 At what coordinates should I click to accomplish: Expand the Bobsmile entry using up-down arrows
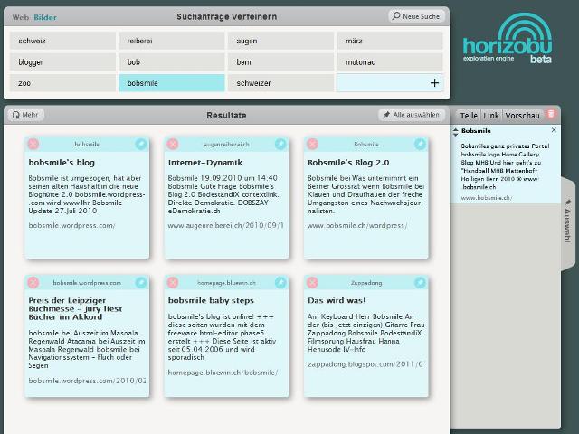point(456,131)
